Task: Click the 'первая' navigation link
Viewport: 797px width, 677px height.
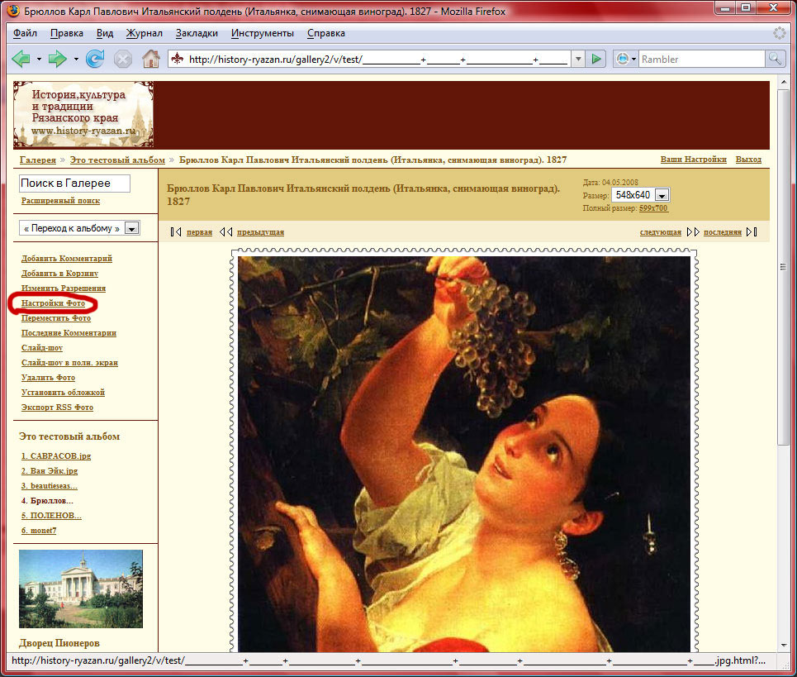Action: pyautogui.click(x=199, y=232)
